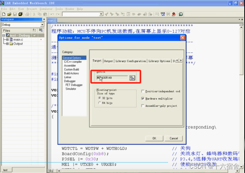Viewport: 245px width, 173px height.
Task: Open the editor window list dropdown arrow
Action: pyautogui.click(x=239, y=19)
